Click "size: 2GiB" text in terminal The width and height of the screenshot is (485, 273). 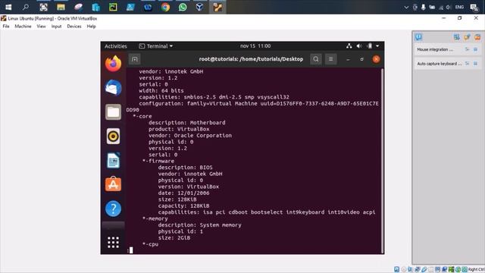coord(174,237)
